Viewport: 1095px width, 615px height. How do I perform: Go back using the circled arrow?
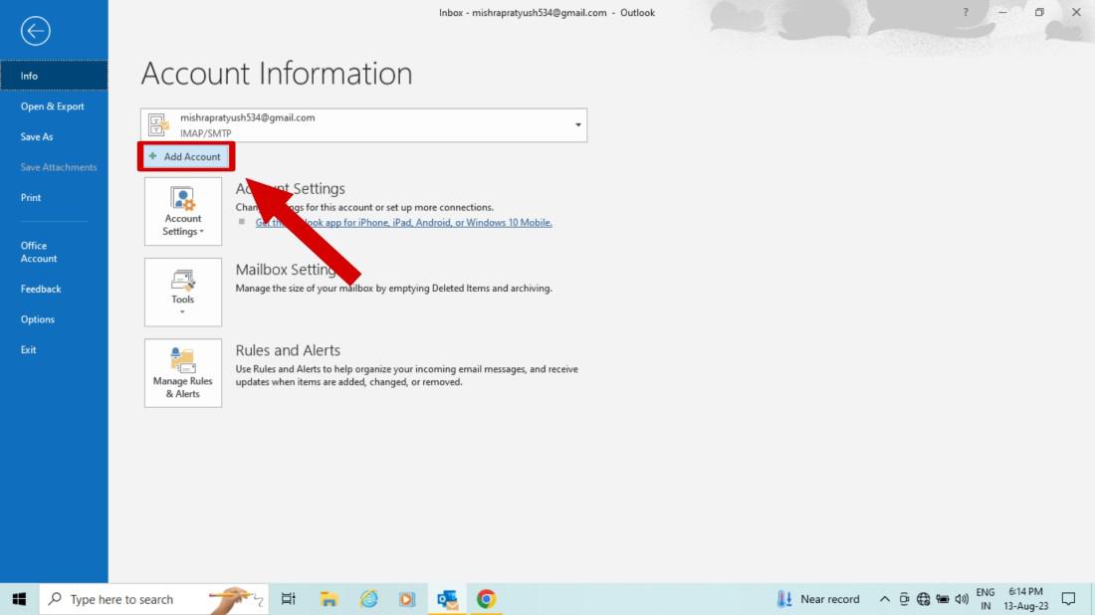(35, 31)
